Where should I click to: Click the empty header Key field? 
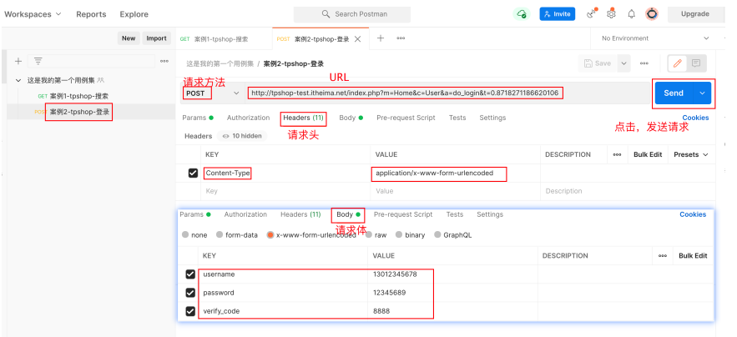285,191
